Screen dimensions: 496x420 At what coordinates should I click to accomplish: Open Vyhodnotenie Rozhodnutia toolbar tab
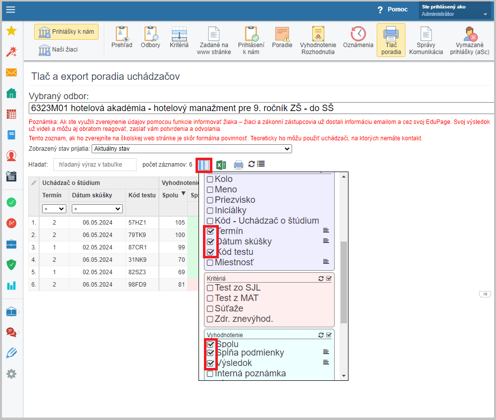pyautogui.click(x=318, y=41)
